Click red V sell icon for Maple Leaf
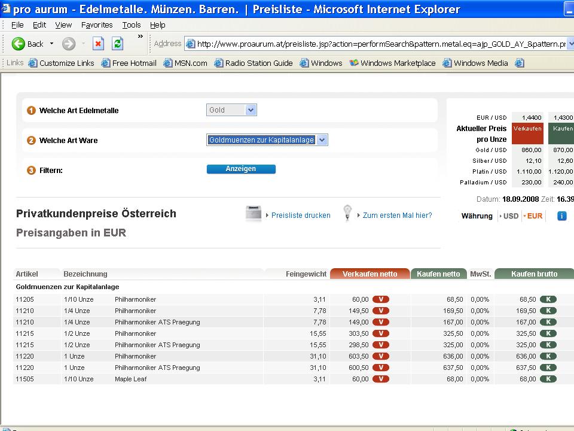 (380, 379)
